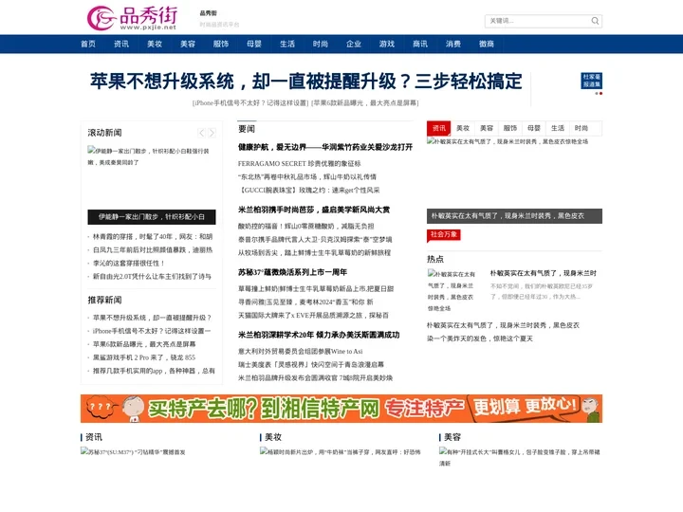The image size is (683, 512).
Task: Open 瑞士美度表 灵感视界 article
Action: (310, 365)
